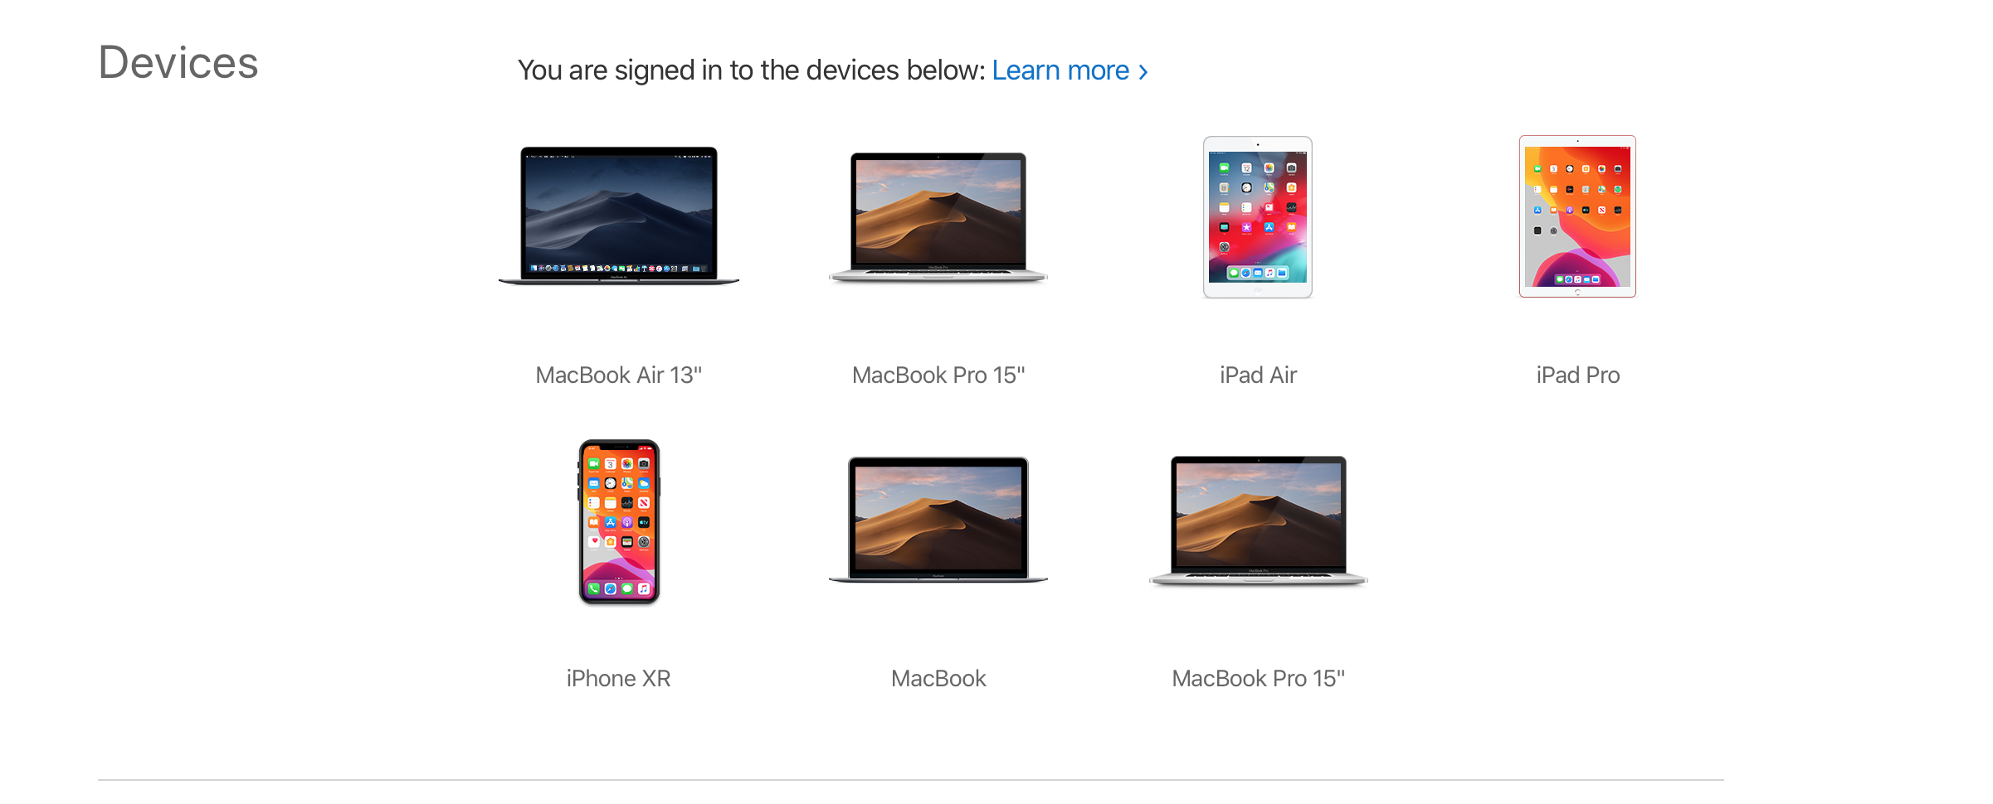Choose the iPad Pro device image
The image size is (1993, 804).
tap(1577, 216)
